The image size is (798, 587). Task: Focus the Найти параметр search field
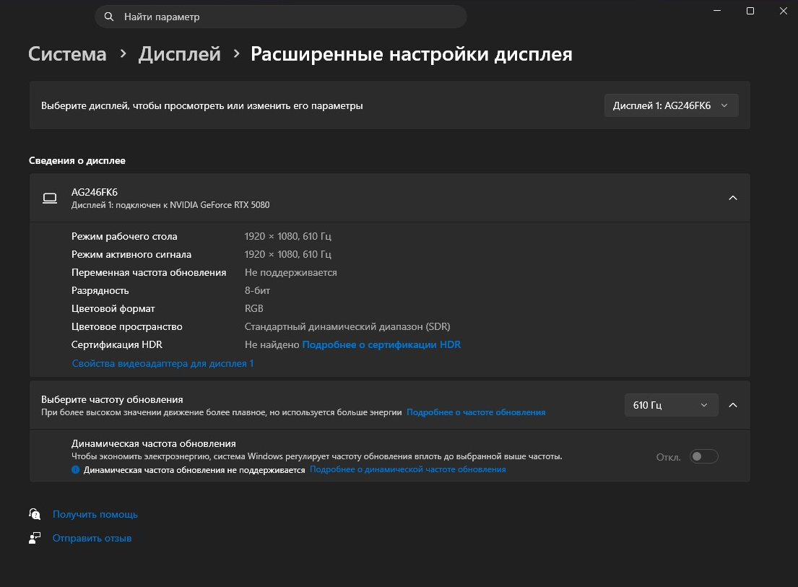281,17
